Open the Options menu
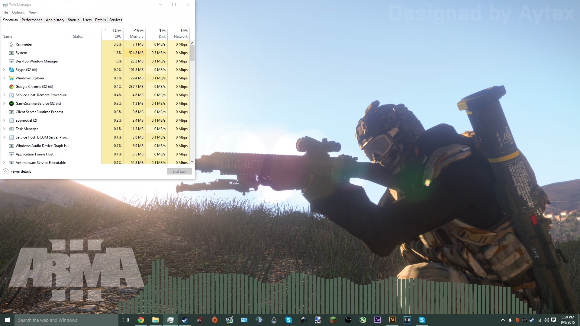580x326 pixels. (18, 12)
